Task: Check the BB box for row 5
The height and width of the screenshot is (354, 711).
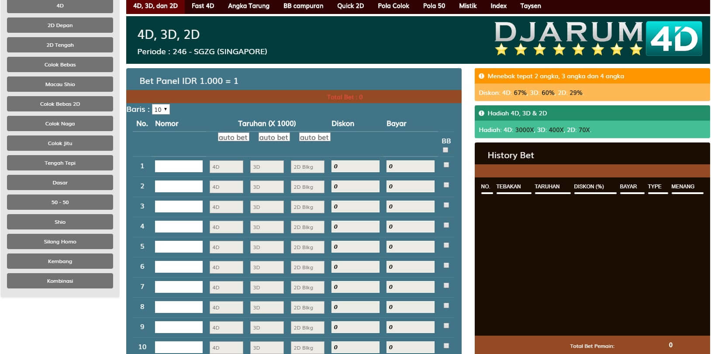Action: [446, 245]
